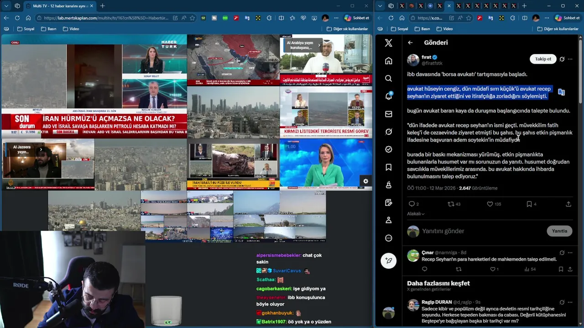
Task: Select the TRT Haber teal-jacket anchor tile
Action: 326,164
